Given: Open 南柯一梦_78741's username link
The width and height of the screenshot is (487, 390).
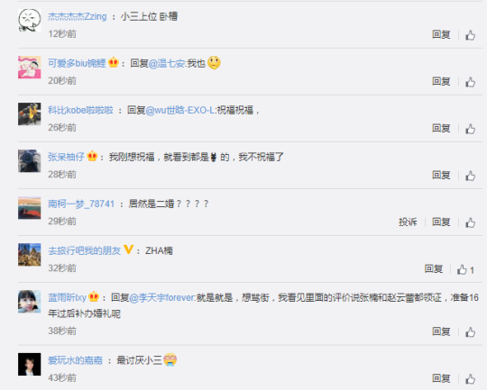Looking at the screenshot, I should [81, 204].
